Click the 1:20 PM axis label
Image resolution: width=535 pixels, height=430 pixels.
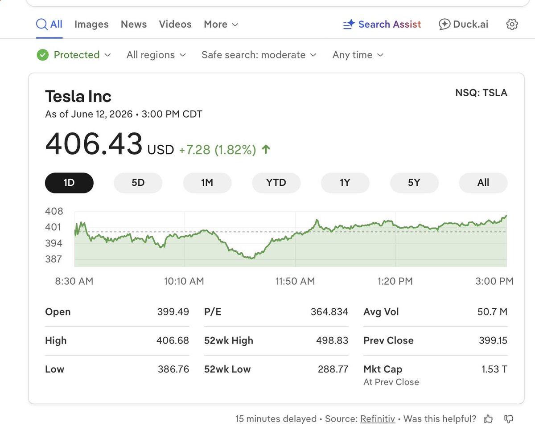coord(395,281)
